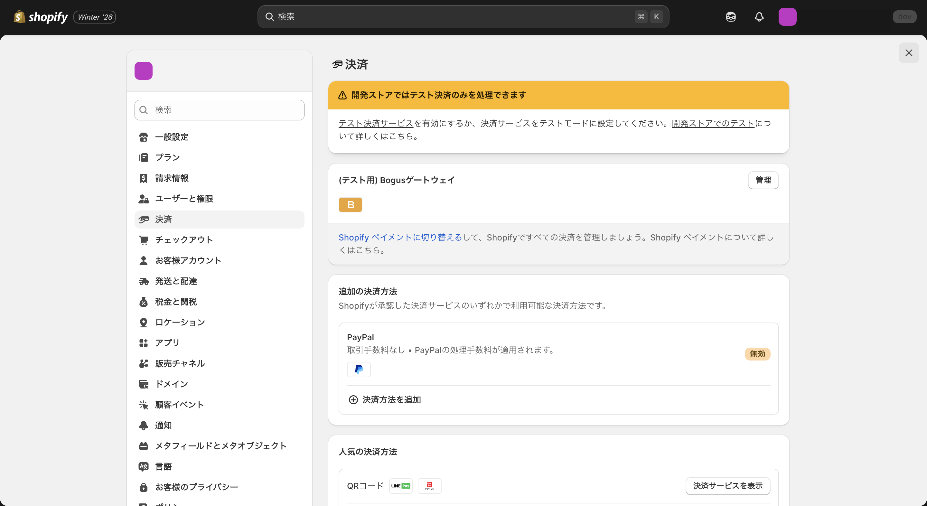Open the 開発ストアでのテスト link
The width and height of the screenshot is (927, 506).
[711, 123]
